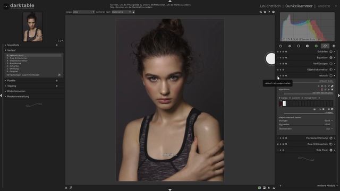This screenshot has height=191, width=340.
Task: Click the Fleckenentfernung module icon
Action: [331, 138]
